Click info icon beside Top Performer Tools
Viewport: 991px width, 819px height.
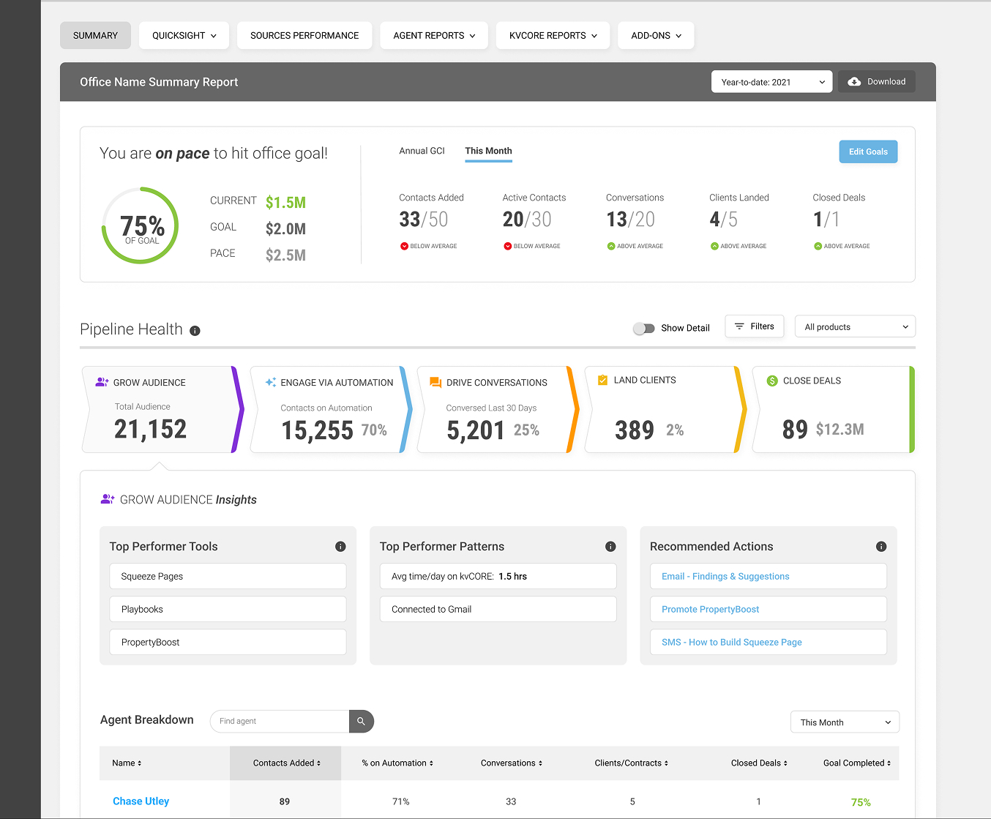[x=340, y=547]
